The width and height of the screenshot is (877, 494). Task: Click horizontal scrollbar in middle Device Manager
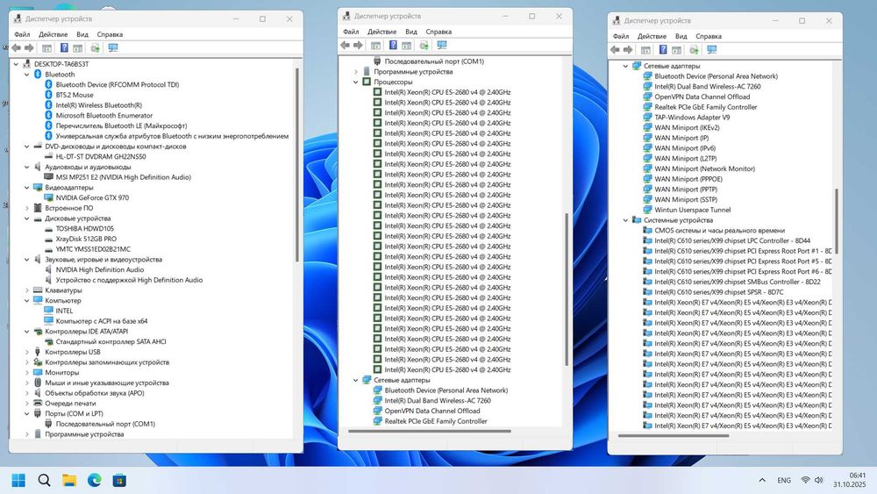[430, 432]
